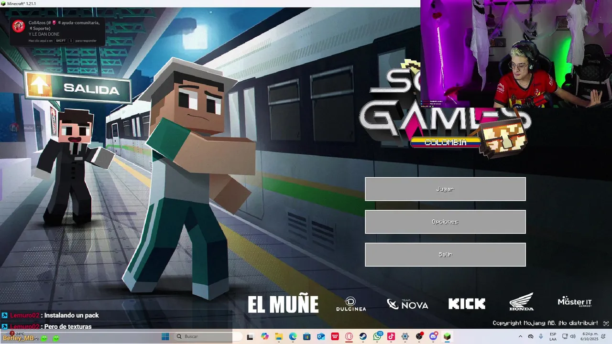Open TikTok from the taskbar

(x=391, y=337)
